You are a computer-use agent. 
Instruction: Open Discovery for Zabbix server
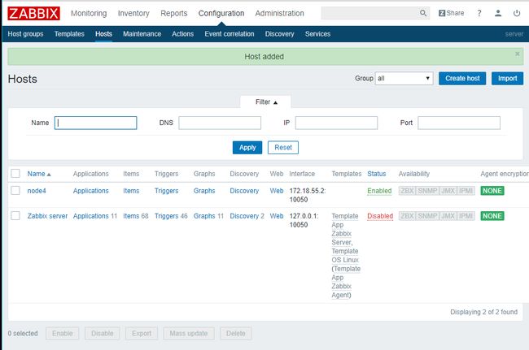[x=244, y=216]
